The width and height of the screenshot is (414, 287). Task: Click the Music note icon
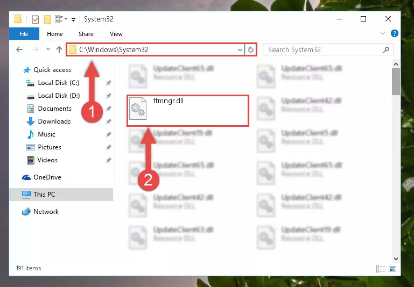[31, 134]
